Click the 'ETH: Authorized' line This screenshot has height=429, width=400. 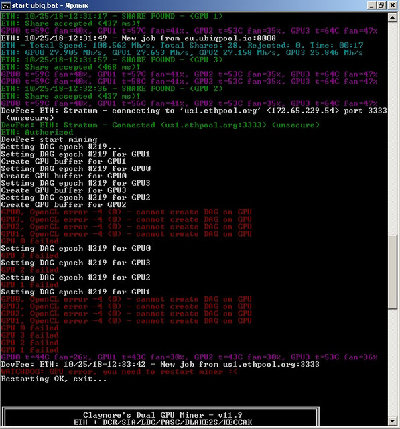point(37,132)
